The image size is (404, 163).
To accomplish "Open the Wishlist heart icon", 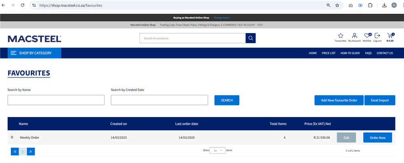I will pos(367,36).
